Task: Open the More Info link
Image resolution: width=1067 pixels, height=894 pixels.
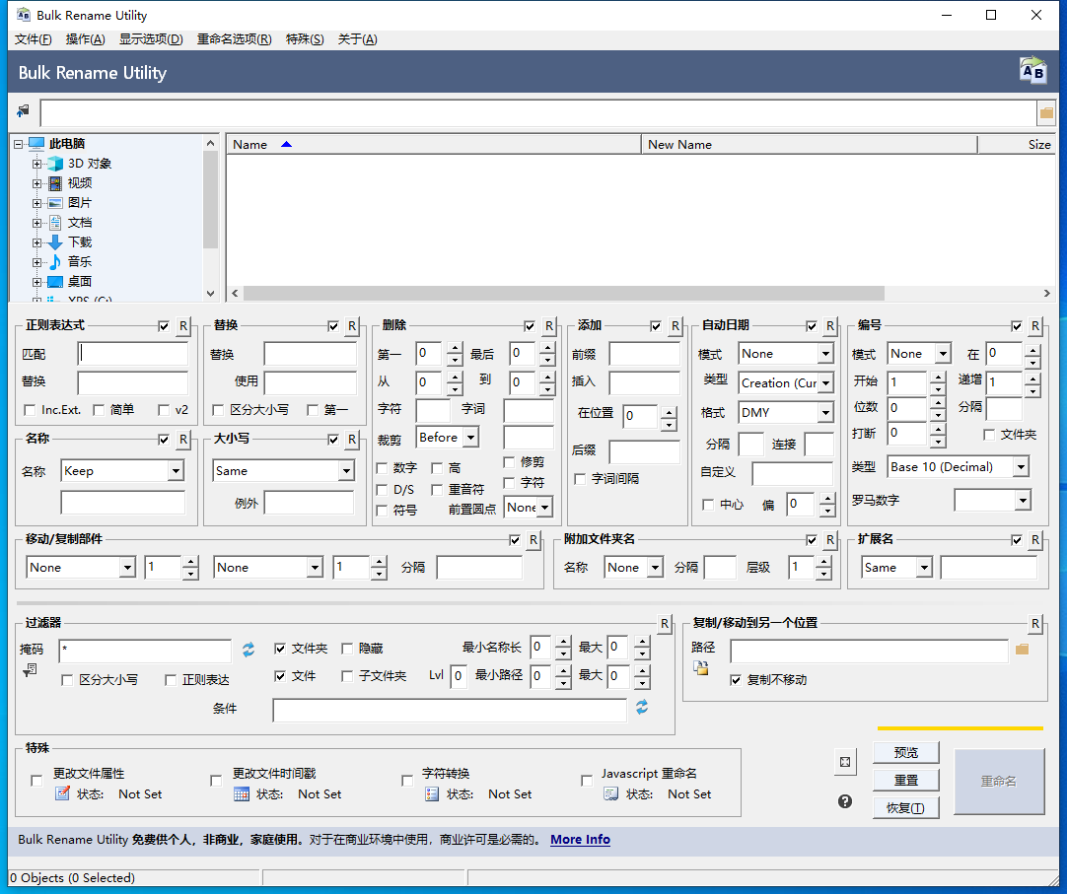Action: pyautogui.click(x=580, y=840)
